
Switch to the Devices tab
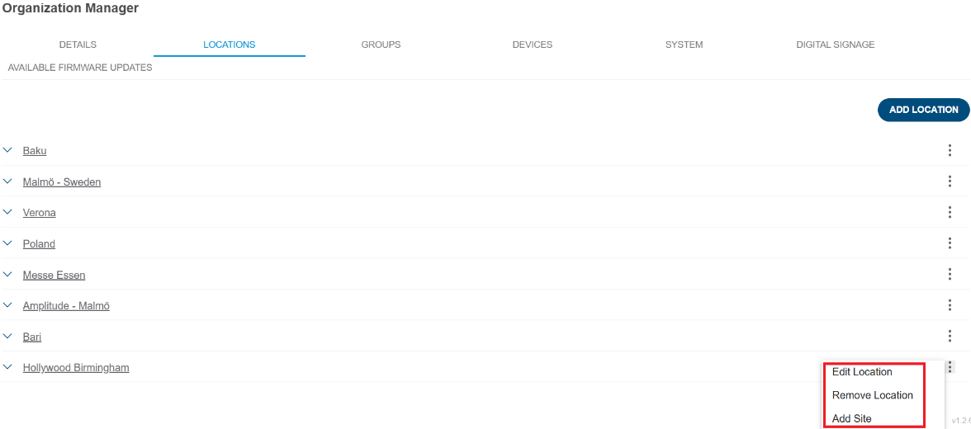click(532, 45)
